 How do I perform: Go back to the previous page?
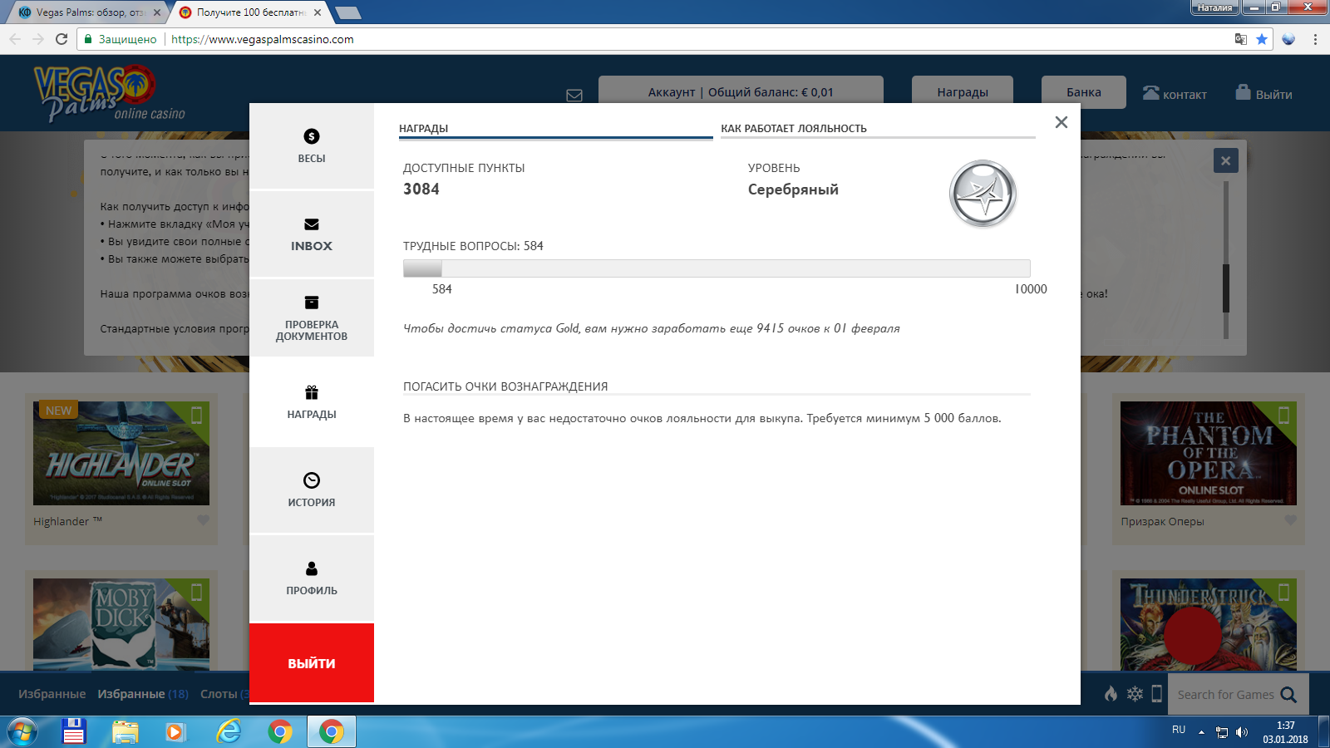15,39
